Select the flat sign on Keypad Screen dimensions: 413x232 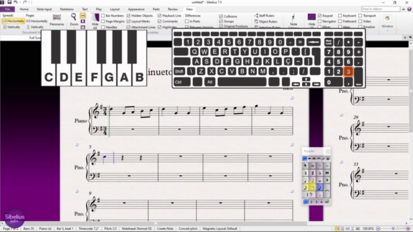[320, 173]
